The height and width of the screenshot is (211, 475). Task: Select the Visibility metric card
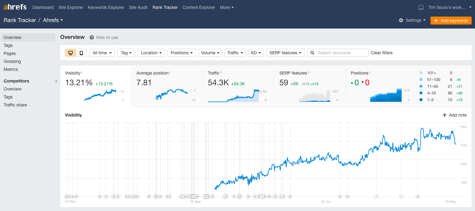point(96,86)
